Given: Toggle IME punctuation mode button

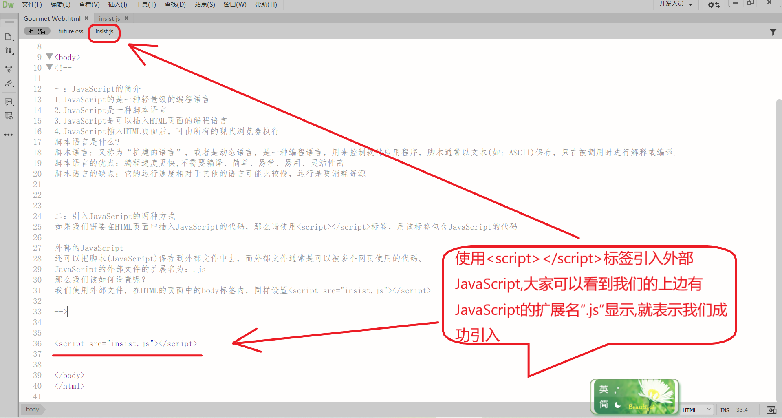Looking at the screenshot, I should tap(617, 389).
